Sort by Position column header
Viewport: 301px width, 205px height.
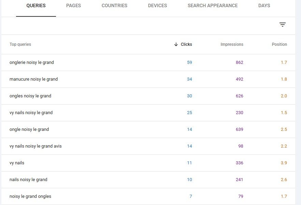(x=279, y=44)
